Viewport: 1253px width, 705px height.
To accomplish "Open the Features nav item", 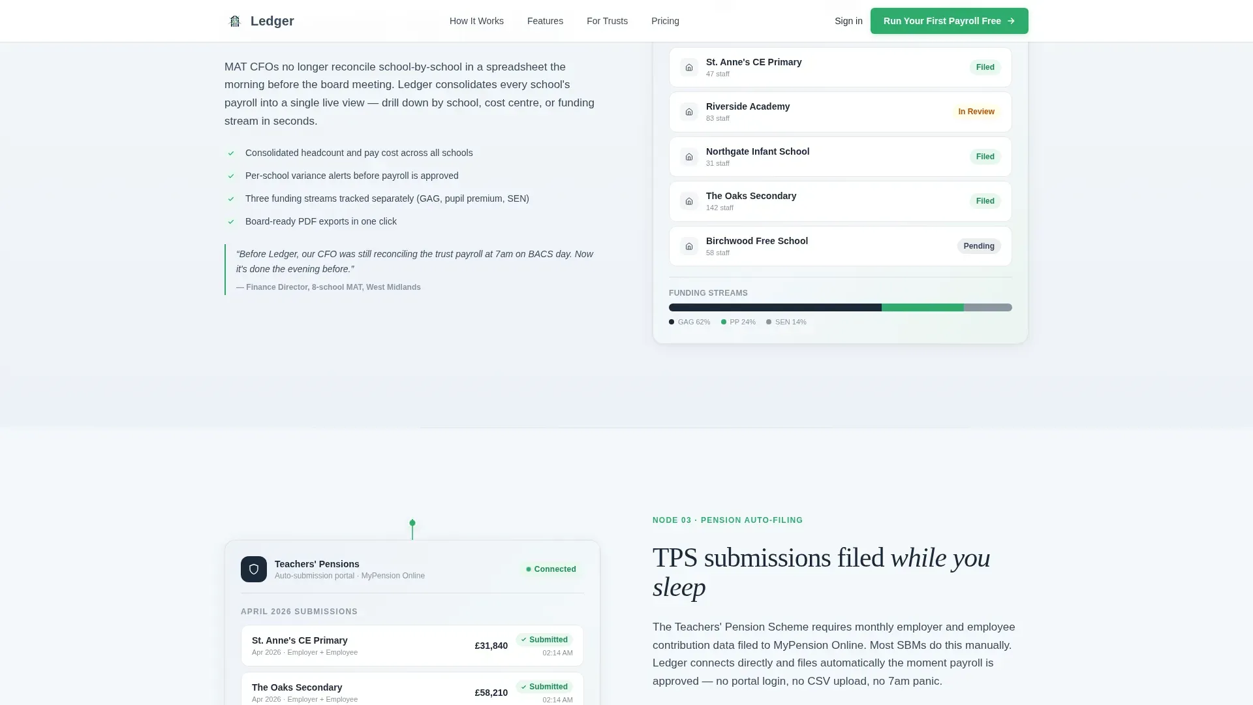I will tap(545, 21).
